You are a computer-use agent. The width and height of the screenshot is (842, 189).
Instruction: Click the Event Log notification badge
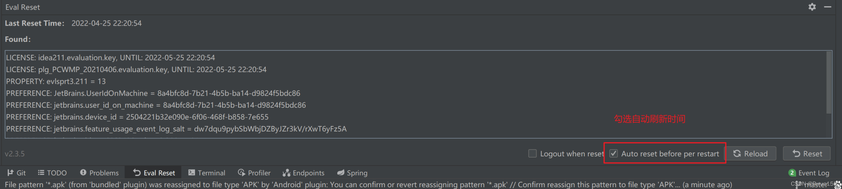point(792,173)
